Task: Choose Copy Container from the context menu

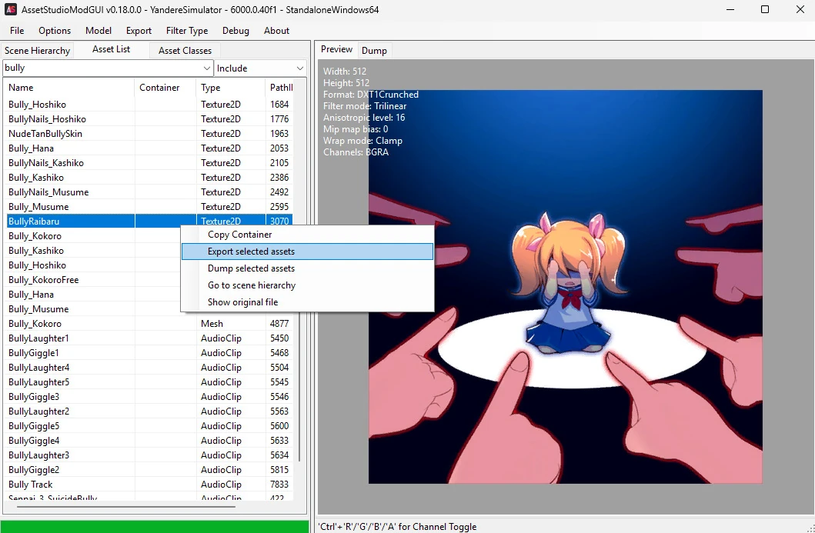Action: (307, 235)
